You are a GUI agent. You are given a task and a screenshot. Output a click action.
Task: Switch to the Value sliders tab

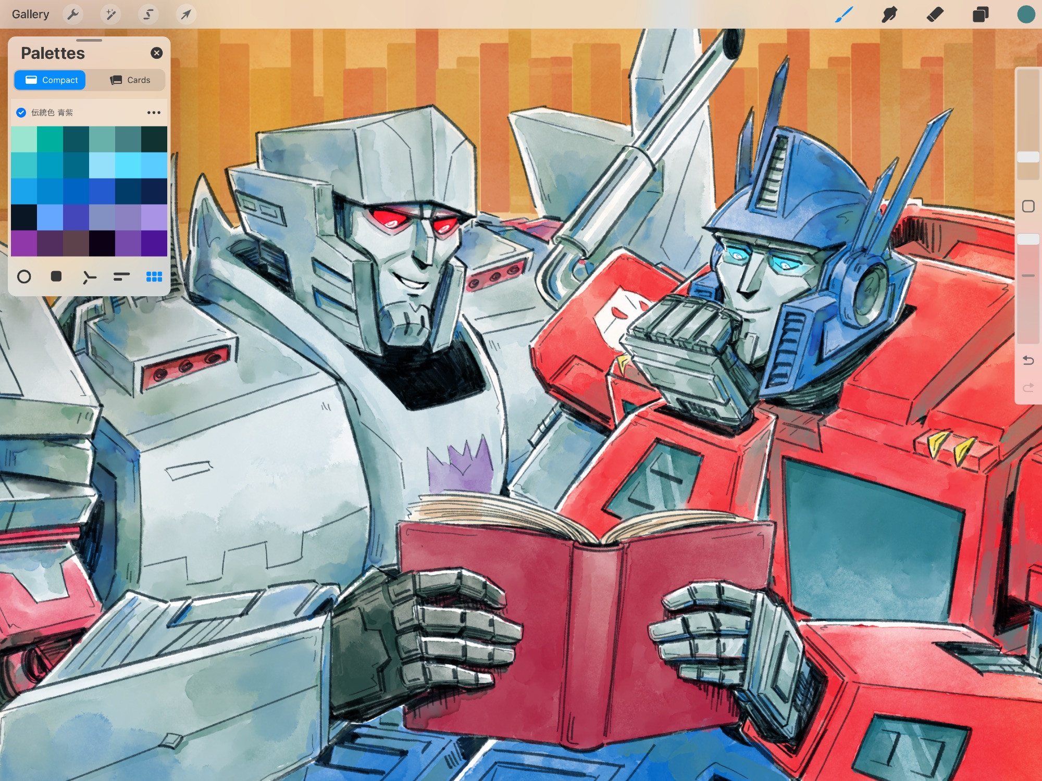(x=121, y=276)
